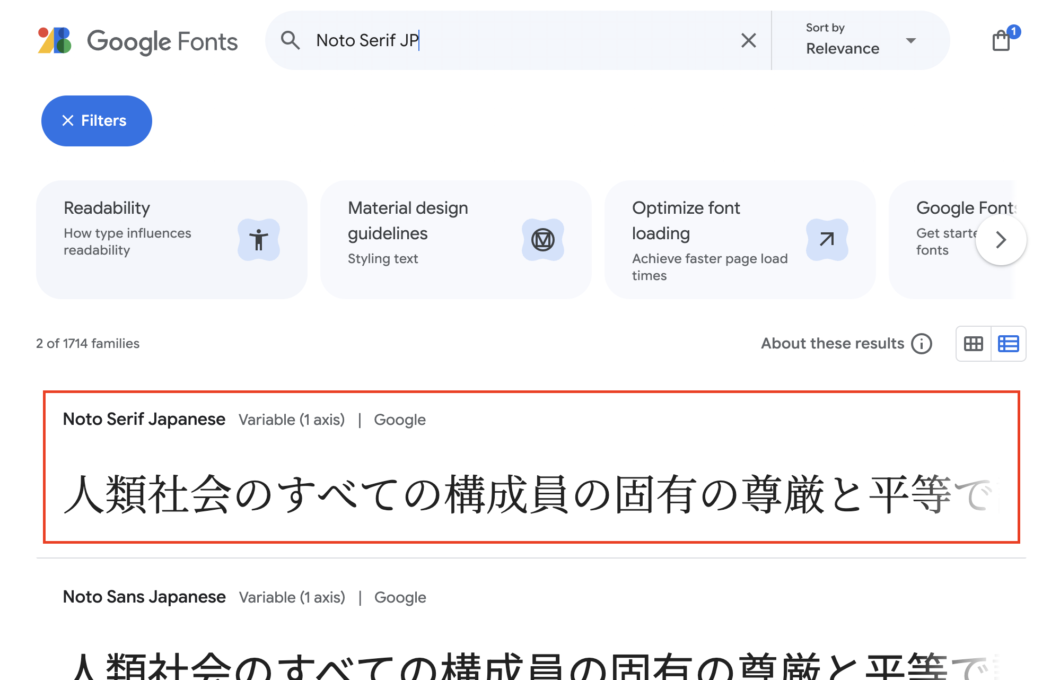Open the Noto Serif Japanese font result

click(144, 420)
